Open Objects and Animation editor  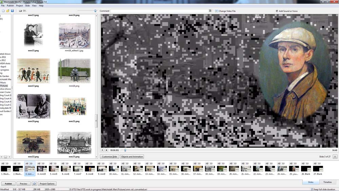tap(132, 157)
